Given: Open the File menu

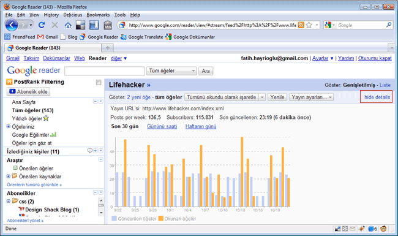Looking at the screenshot, I should click(x=9, y=15).
